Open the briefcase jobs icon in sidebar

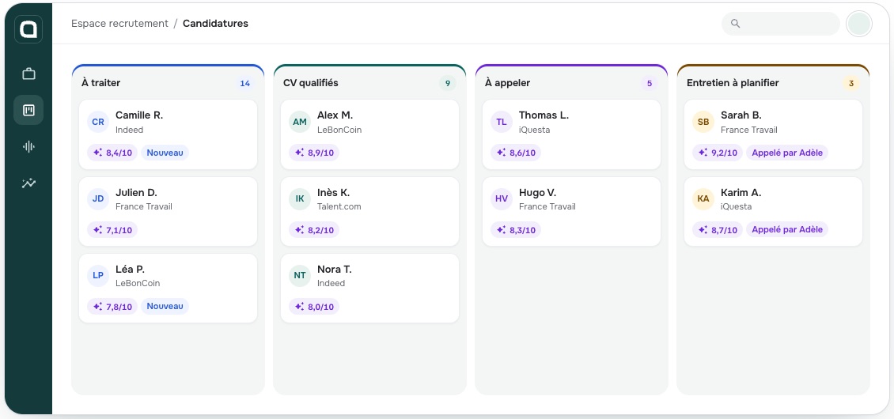[x=28, y=74]
